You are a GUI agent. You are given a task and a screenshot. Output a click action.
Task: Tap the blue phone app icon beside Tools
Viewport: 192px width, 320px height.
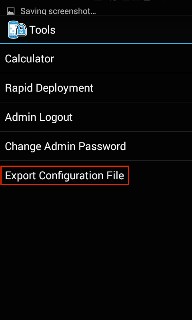pos(13,30)
